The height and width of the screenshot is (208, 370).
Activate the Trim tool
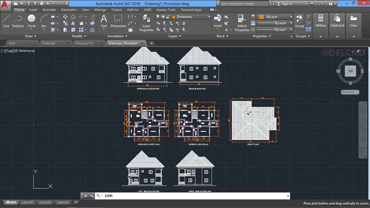click(81, 17)
